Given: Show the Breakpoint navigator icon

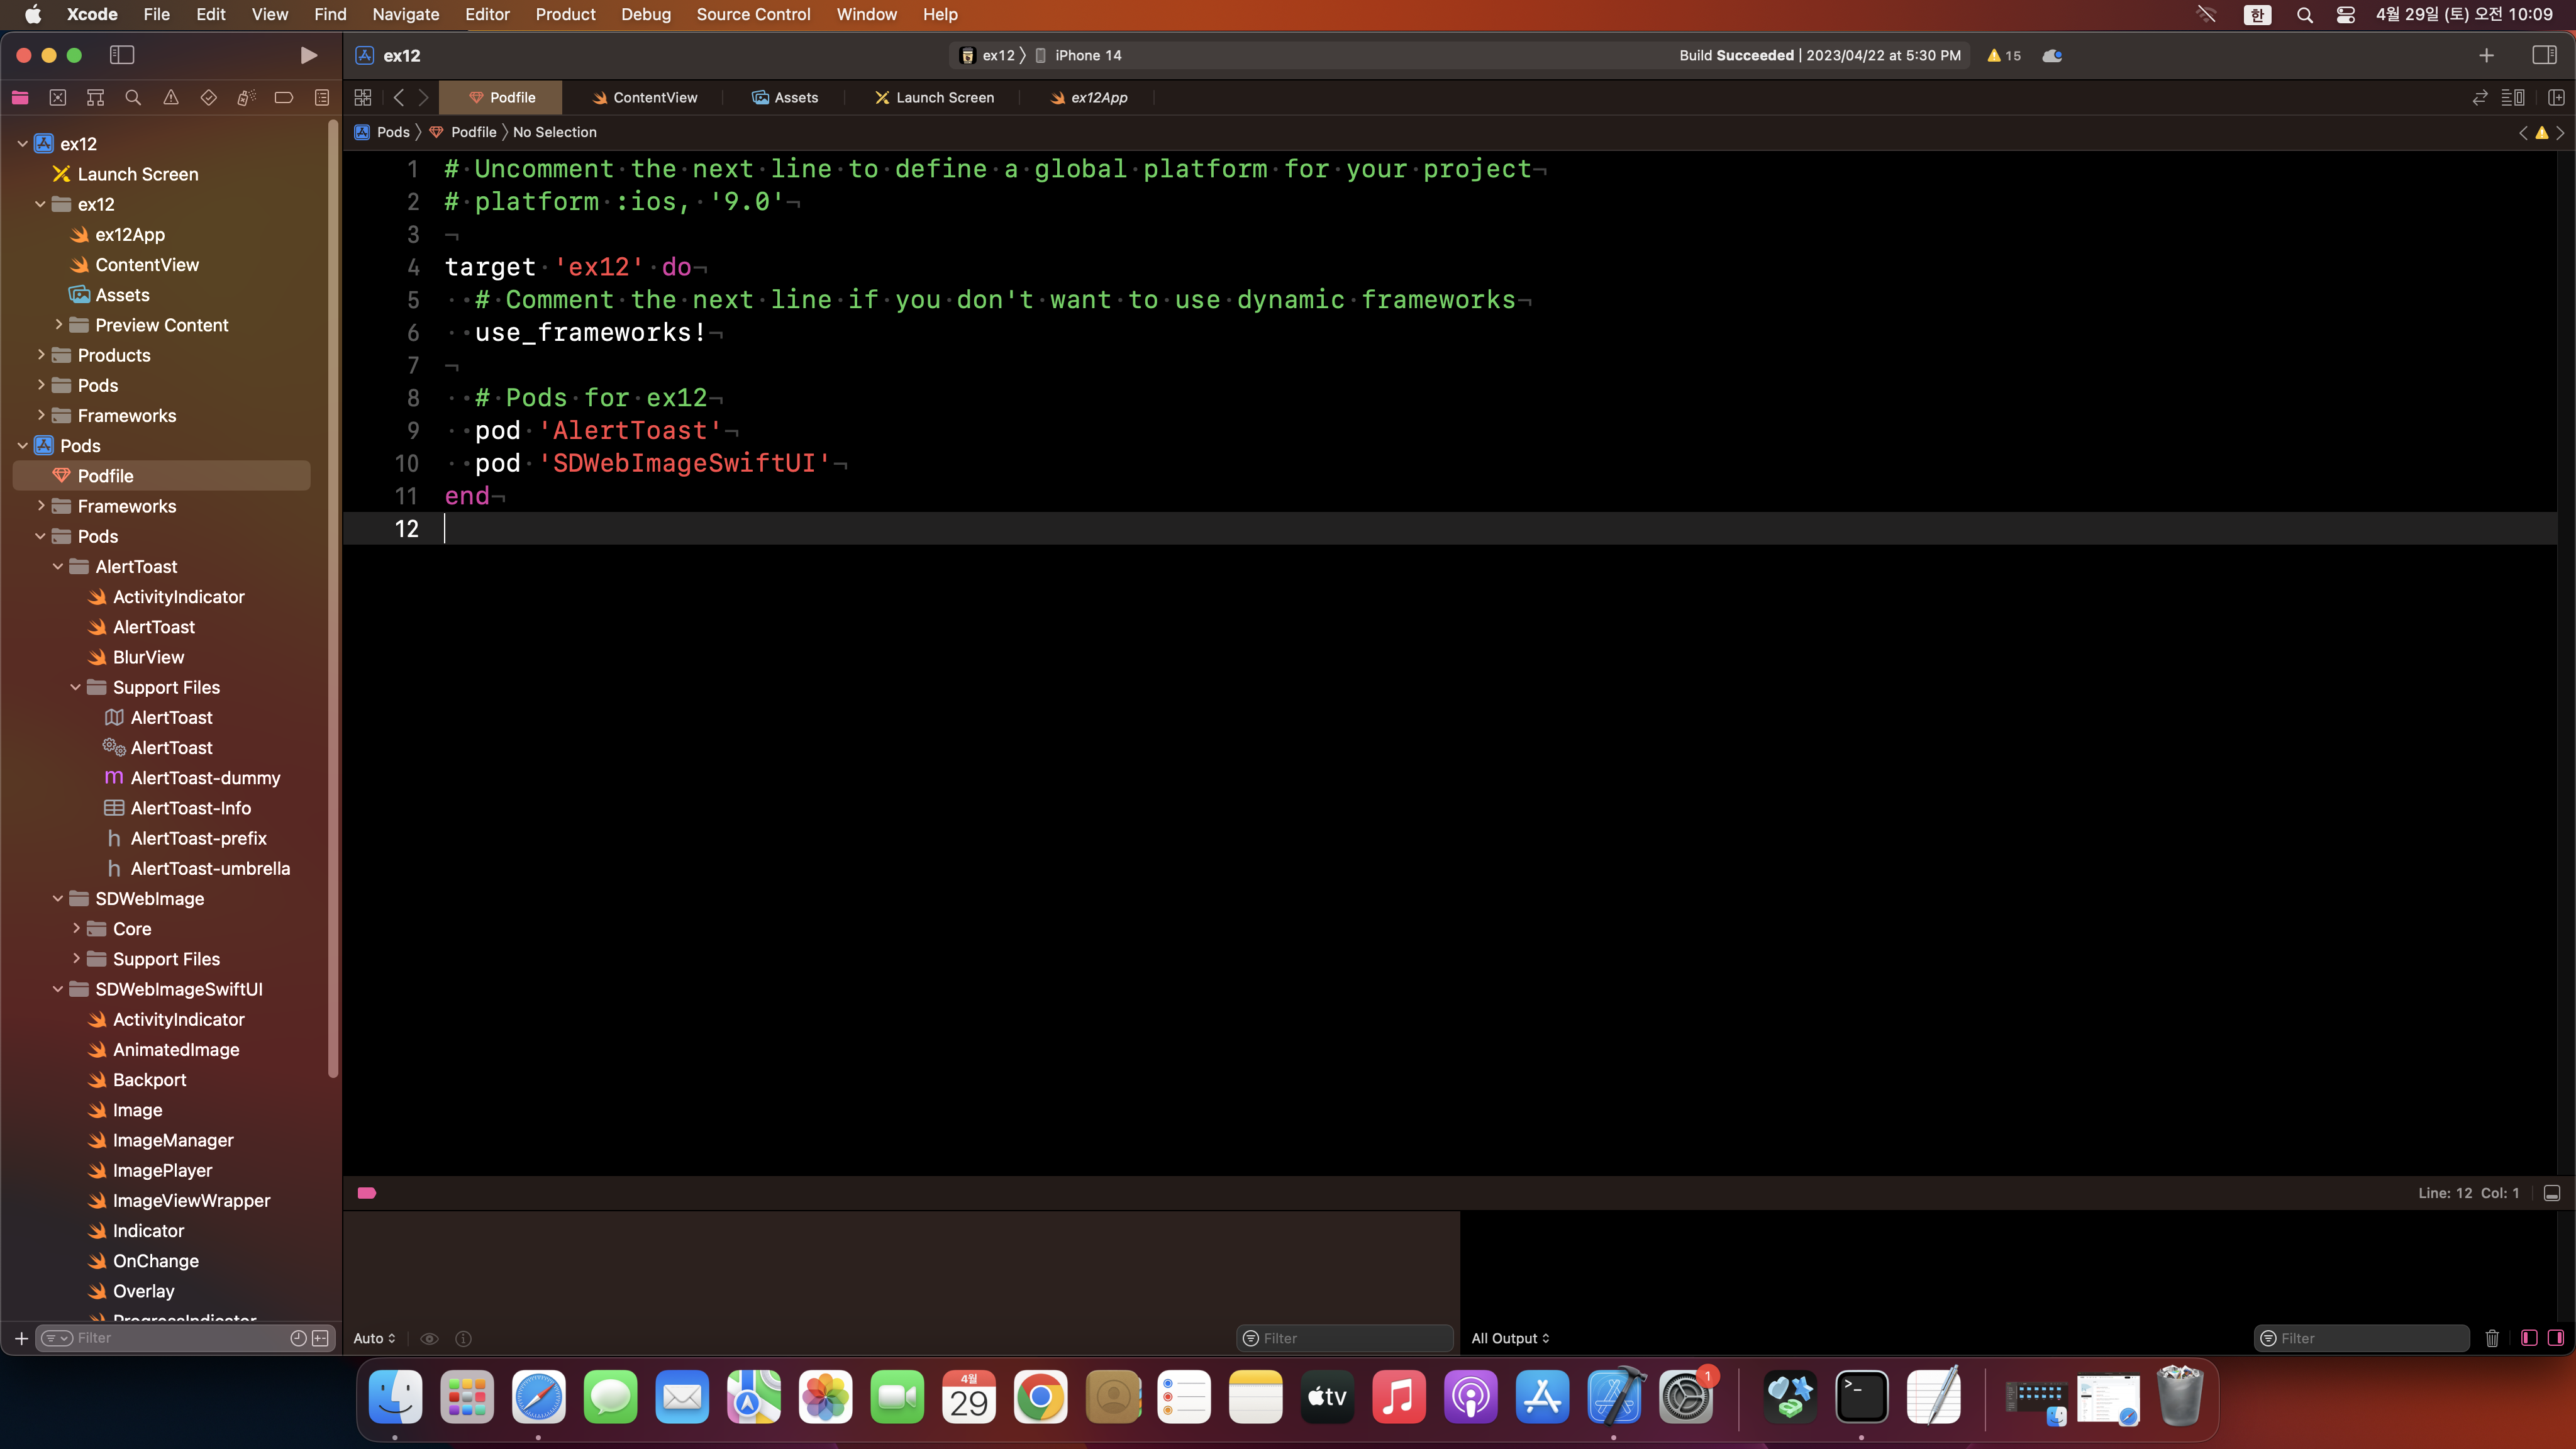Looking at the screenshot, I should pyautogui.click(x=284, y=97).
